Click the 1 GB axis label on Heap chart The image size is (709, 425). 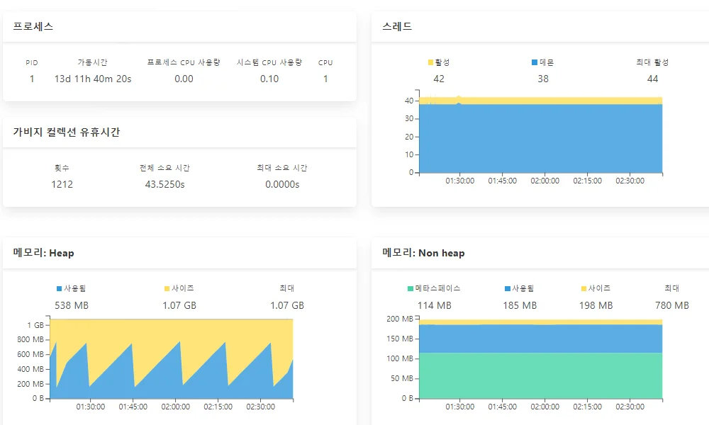35,325
